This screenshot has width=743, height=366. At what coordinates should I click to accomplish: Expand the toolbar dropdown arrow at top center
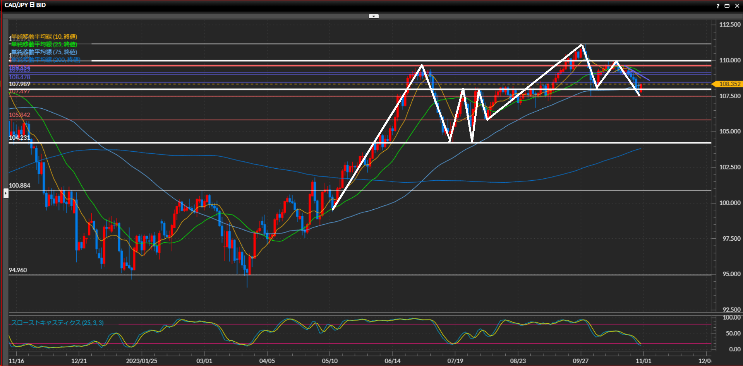[374, 16]
